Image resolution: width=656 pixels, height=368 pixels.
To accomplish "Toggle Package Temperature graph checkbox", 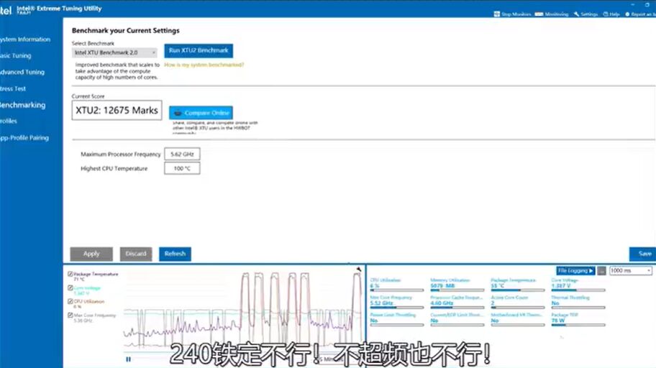I will 70,275.
